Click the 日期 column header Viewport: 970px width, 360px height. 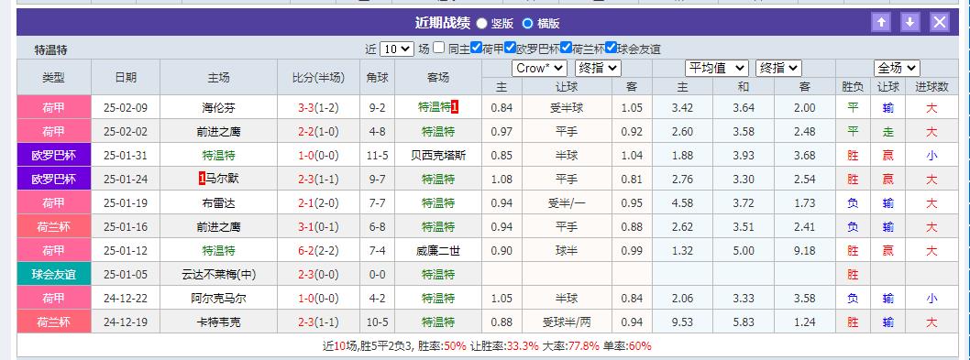pyautogui.click(x=126, y=77)
